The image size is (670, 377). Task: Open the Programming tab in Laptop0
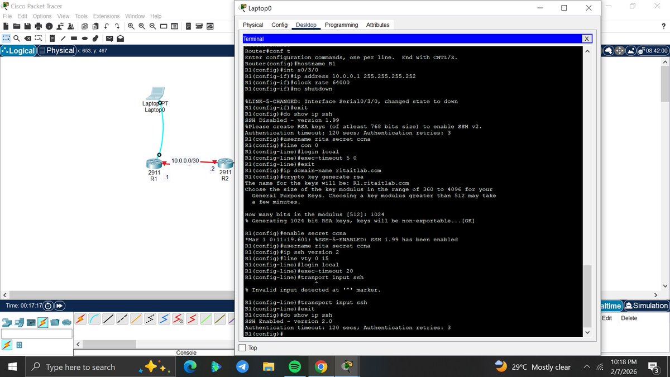point(341,25)
